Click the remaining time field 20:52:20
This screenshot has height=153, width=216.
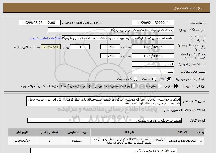click(x=51, y=47)
